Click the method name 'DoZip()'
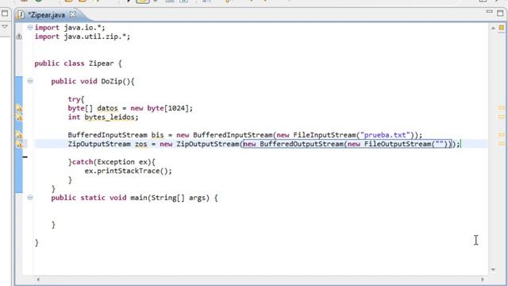508x286 pixels. [x=115, y=81]
